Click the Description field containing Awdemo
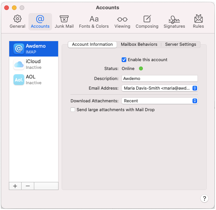The height and width of the screenshot is (210, 216). pos(160,78)
